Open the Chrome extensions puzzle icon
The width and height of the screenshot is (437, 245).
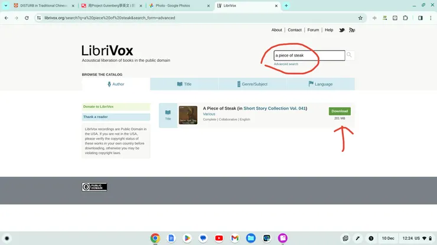coord(405,18)
